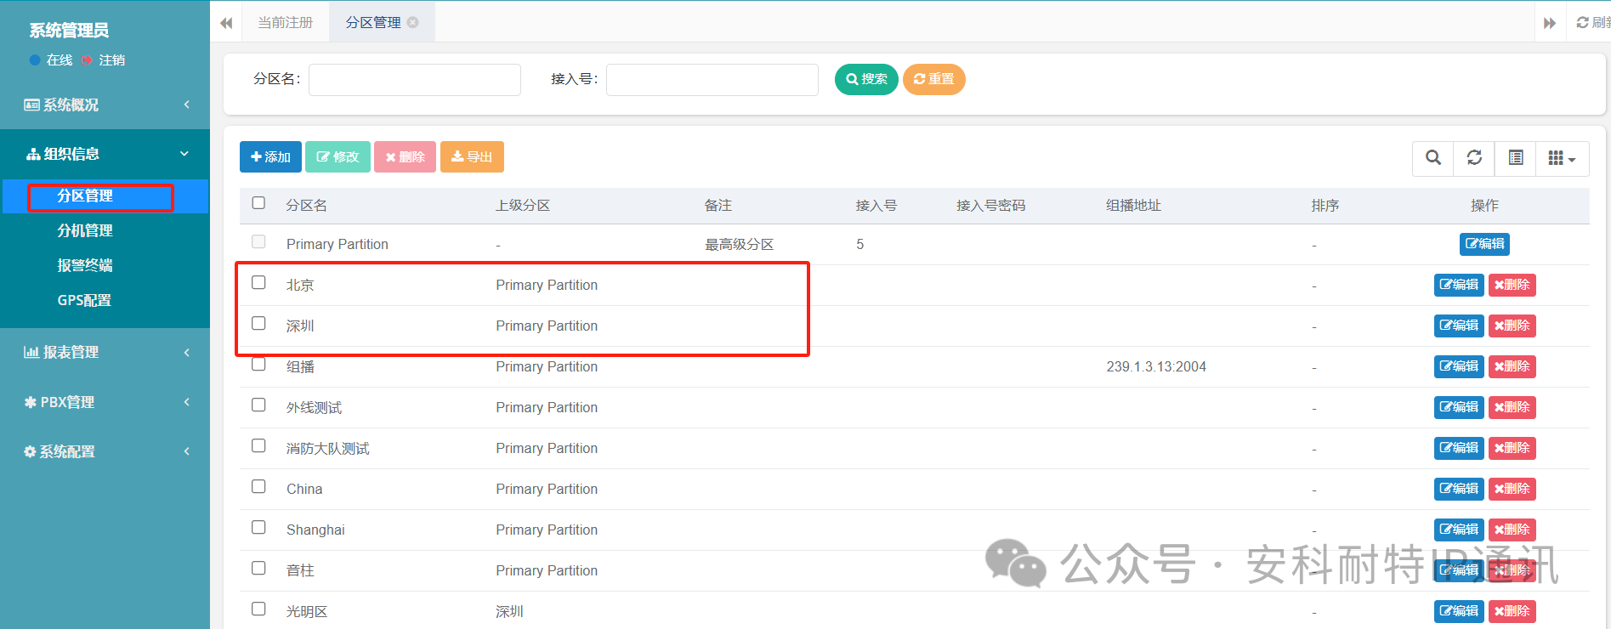1611x629 pixels.
Task: Toggle the table card view icon
Action: [x=1515, y=158]
